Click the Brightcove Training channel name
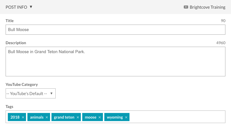Image resolution: width=231 pixels, height=125 pixels. [x=208, y=7]
